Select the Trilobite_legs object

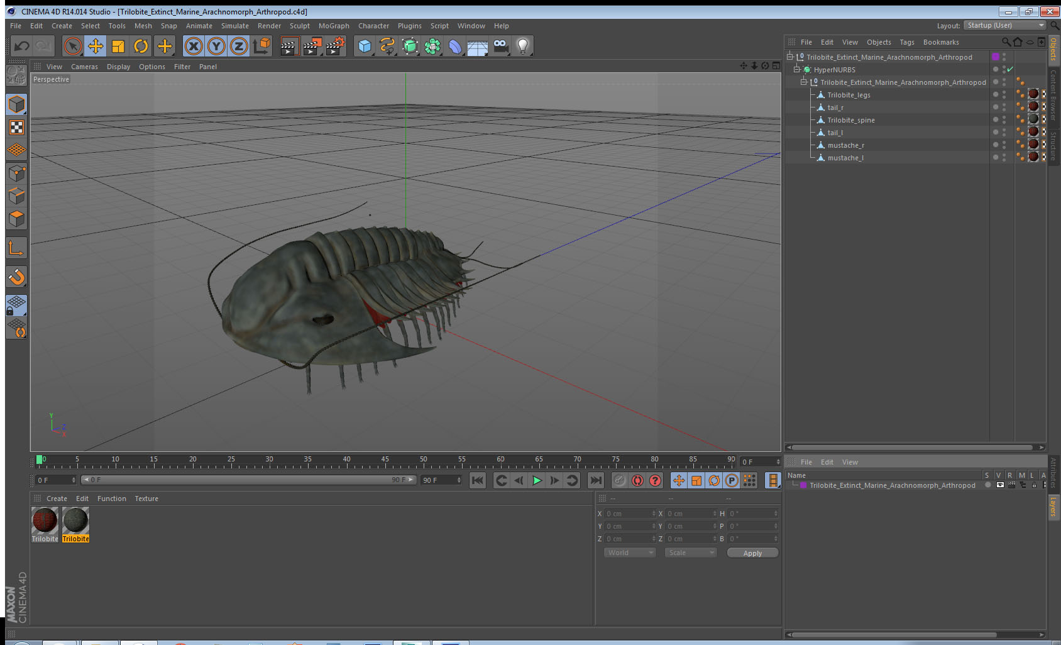tap(849, 95)
